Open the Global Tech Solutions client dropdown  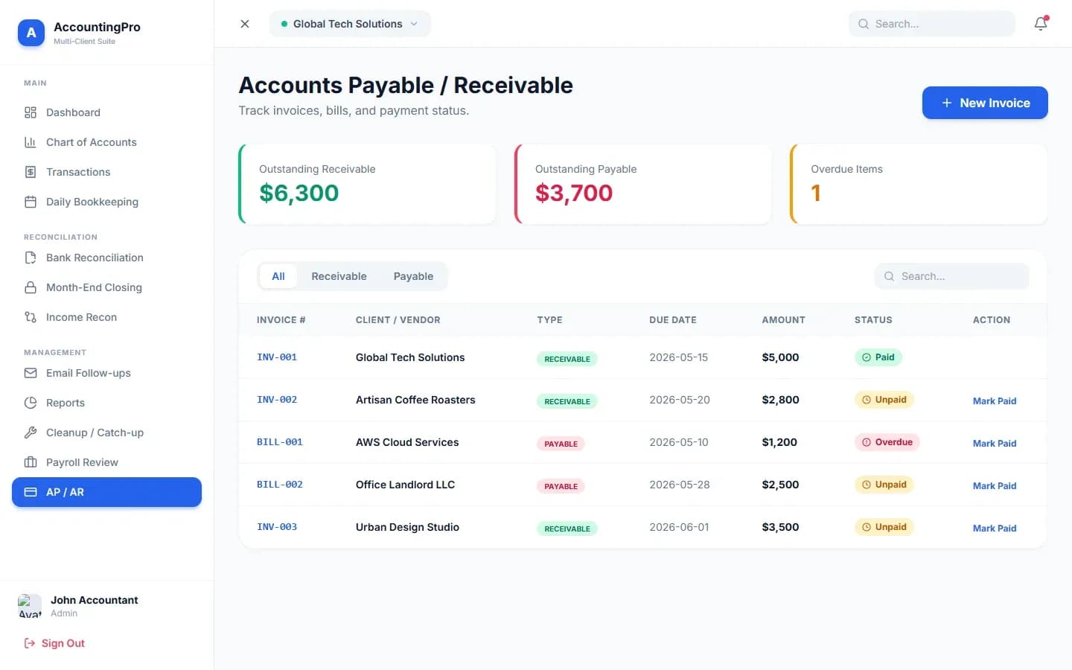coord(350,24)
